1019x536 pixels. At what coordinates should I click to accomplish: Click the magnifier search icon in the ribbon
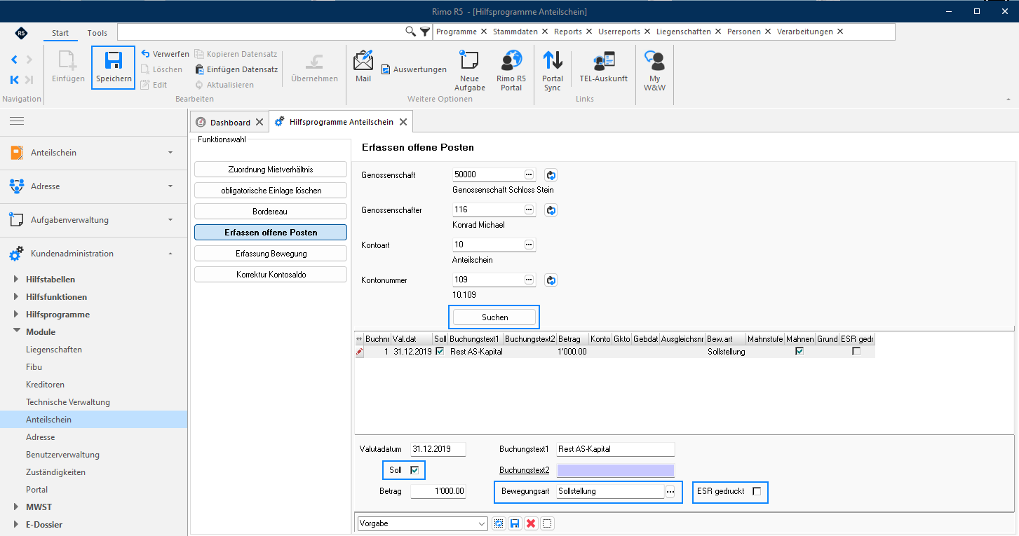click(411, 32)
